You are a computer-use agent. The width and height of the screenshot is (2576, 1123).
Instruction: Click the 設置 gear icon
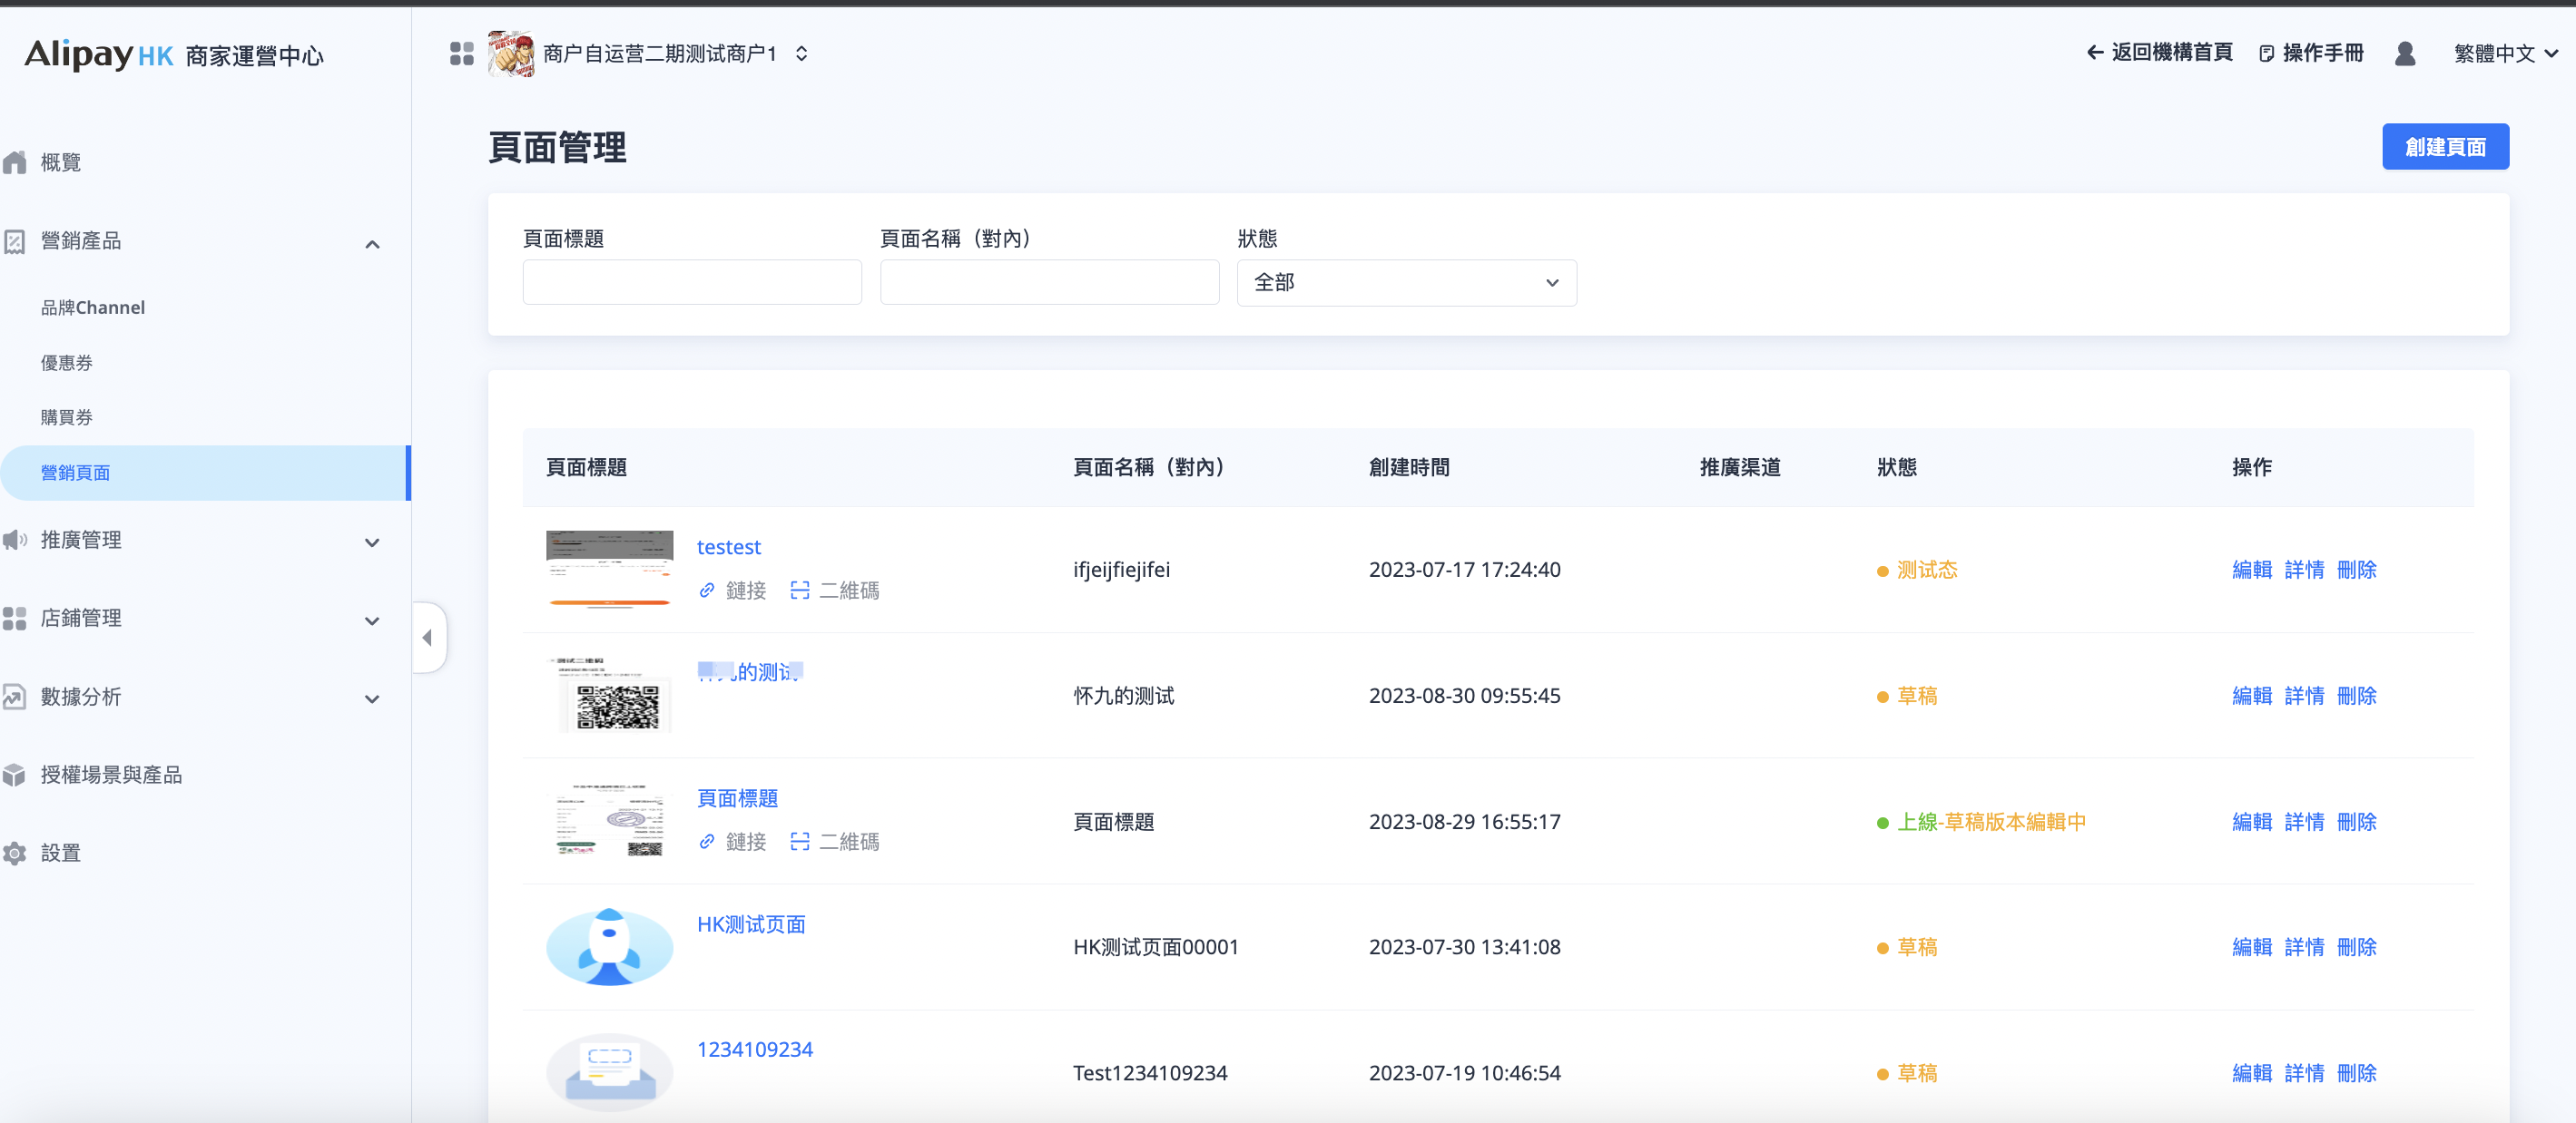pos(15,854)
